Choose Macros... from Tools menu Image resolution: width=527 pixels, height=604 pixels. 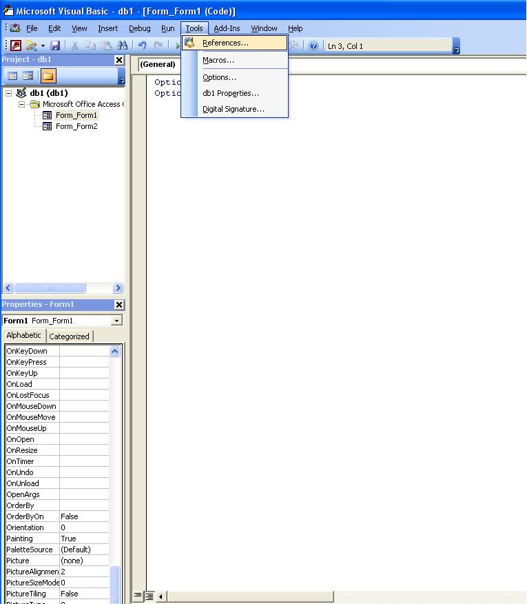click(235, 60)
